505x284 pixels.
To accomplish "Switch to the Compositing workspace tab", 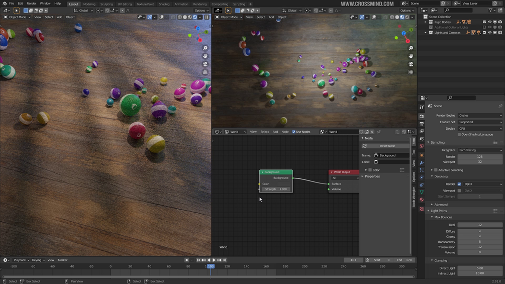I will pyautogui.click(x=220, y=4).
